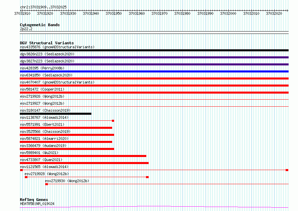Open variant nsv5874821 (Almarri2020) label

coord(44,139)
